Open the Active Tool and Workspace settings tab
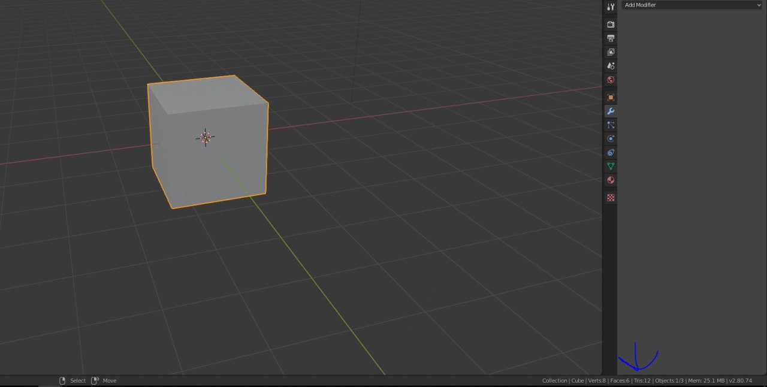 611,7
